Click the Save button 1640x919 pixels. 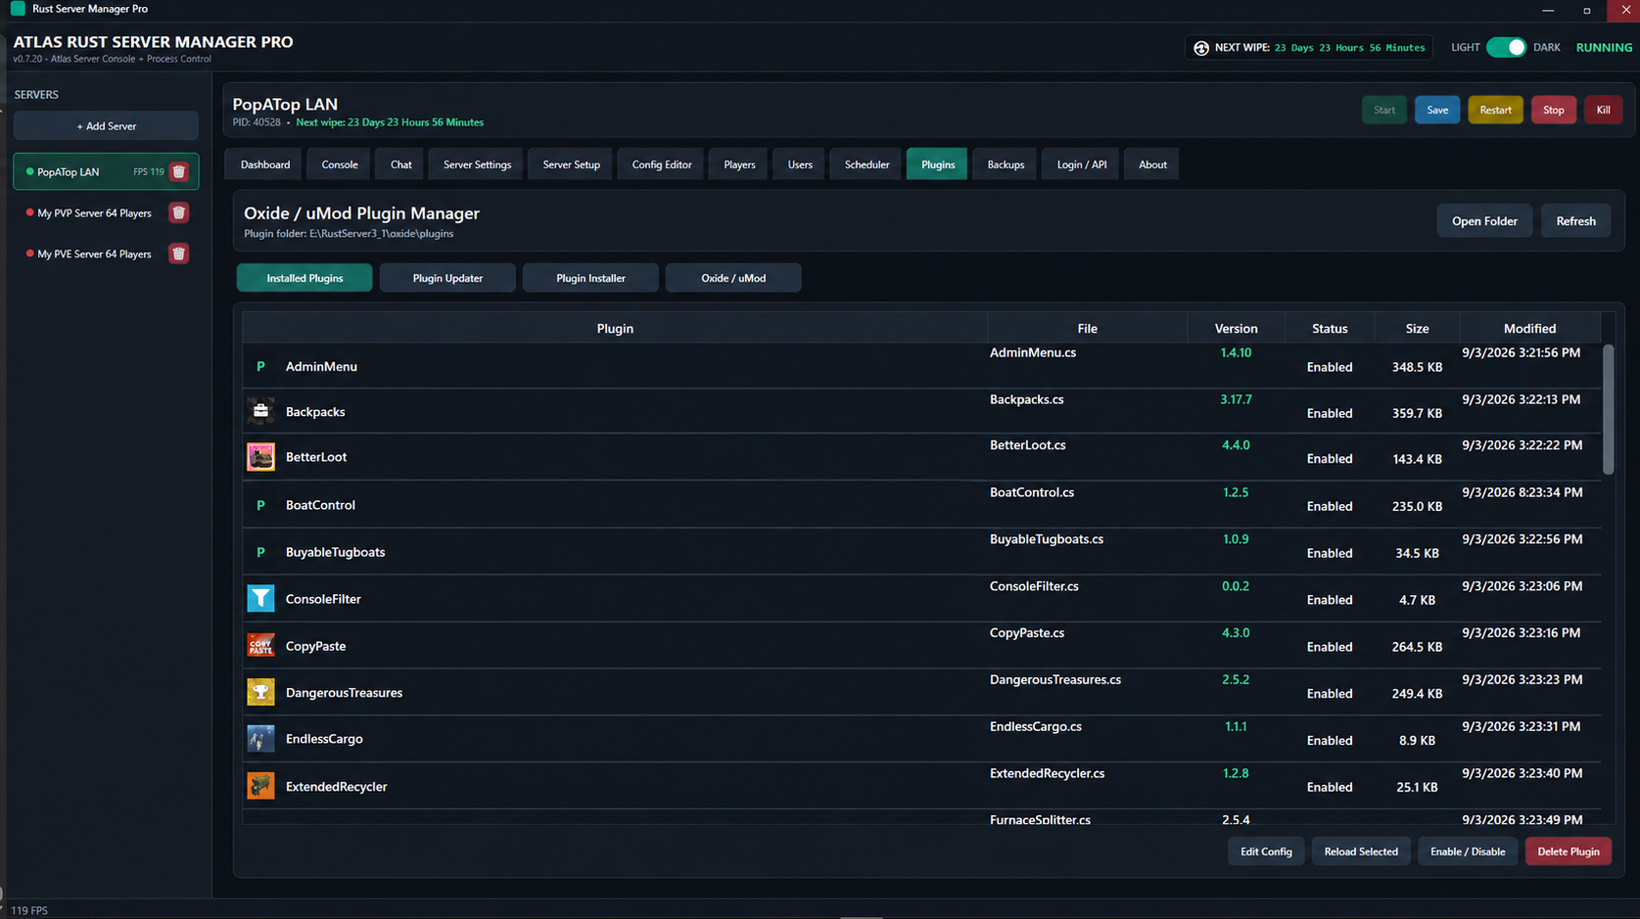pos(1437,110)
